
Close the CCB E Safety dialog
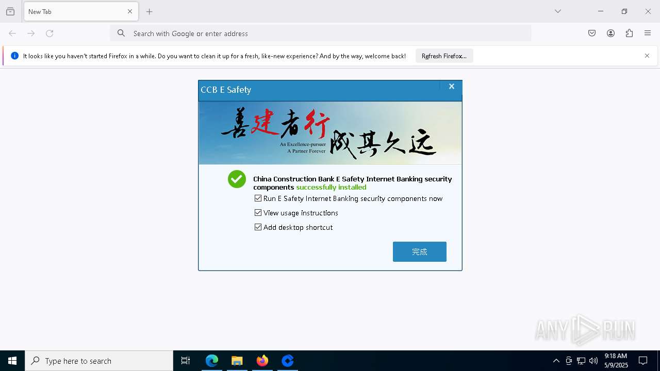452,87
